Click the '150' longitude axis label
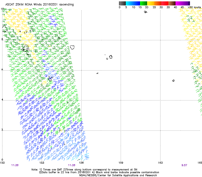 coord(2,163)
